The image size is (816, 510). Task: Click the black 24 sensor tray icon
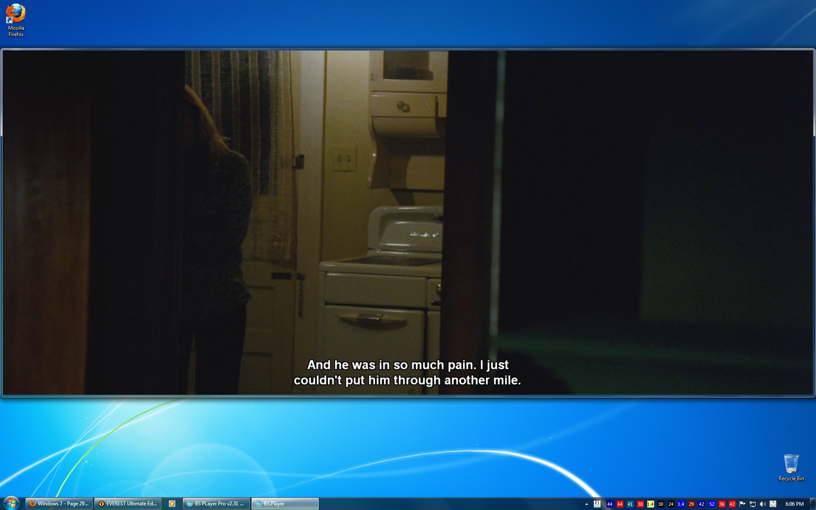[x=671, y=504]
